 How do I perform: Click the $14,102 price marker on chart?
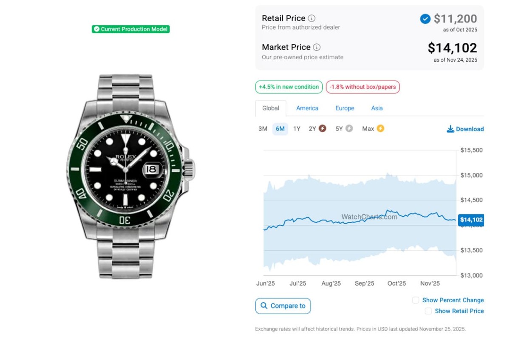pyautogui.click(x=471, y=220)
